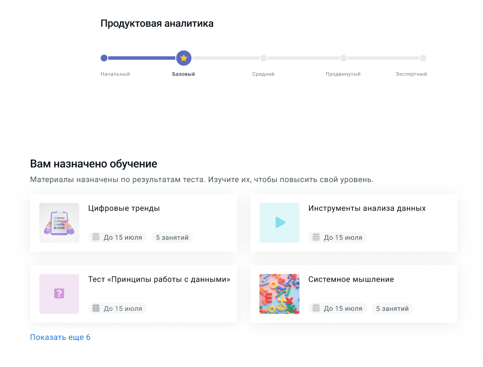Click the filled progress bar segment

click(142, 58)
